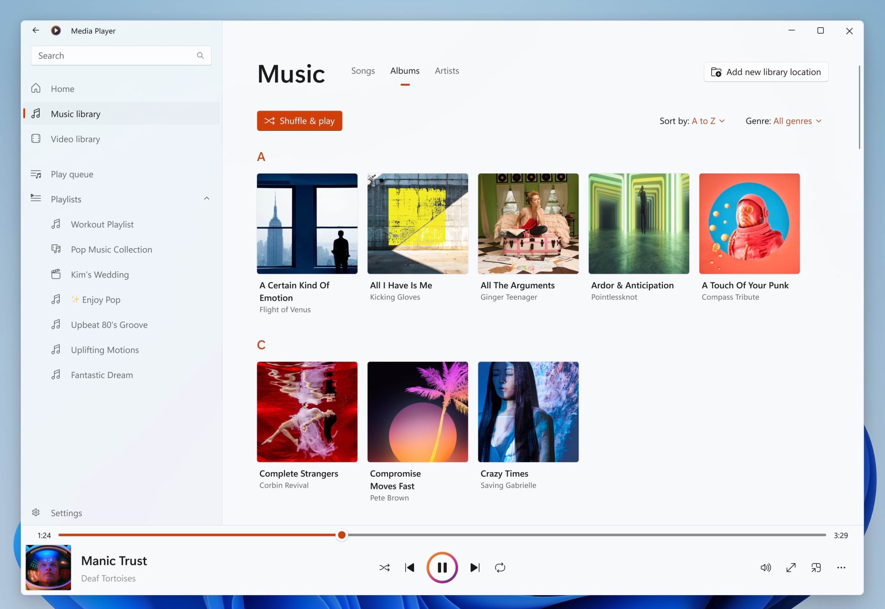The height and width of the screenshot is (609, 885).
Task: Toggle full screen playback view
Action: (791, 568)
